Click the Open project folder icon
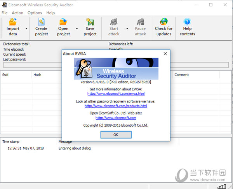Screen dimensions: 233x189 pos(63,22)
